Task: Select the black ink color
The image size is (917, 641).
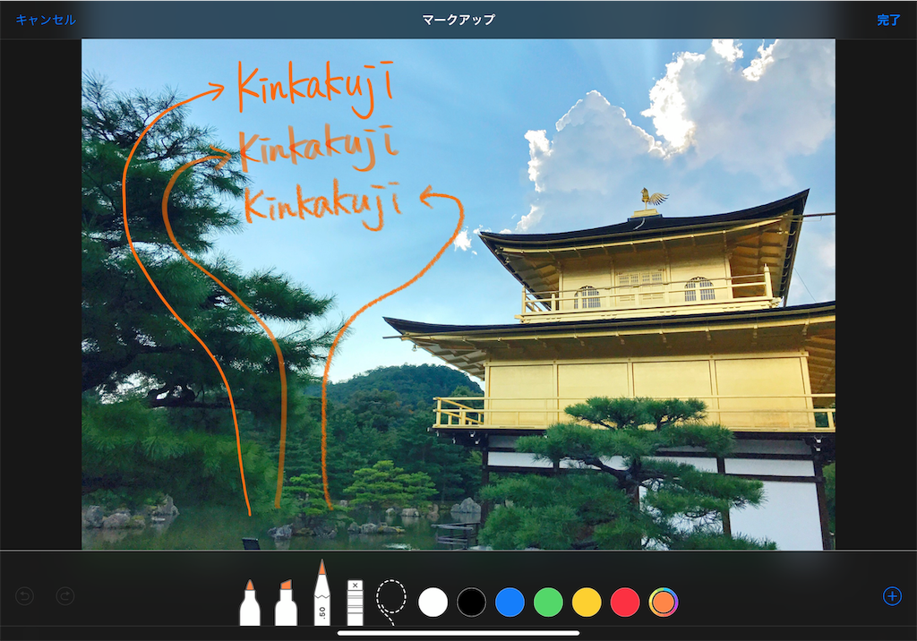Action: (x=471, y=603)
